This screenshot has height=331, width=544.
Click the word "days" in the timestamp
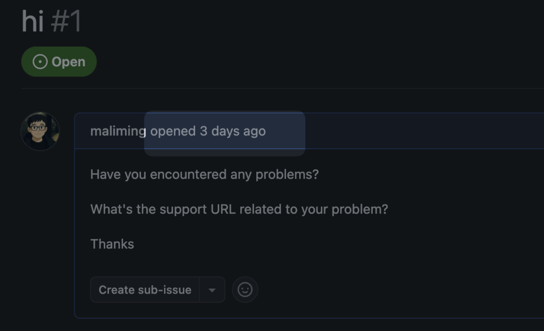pos(225,131)
